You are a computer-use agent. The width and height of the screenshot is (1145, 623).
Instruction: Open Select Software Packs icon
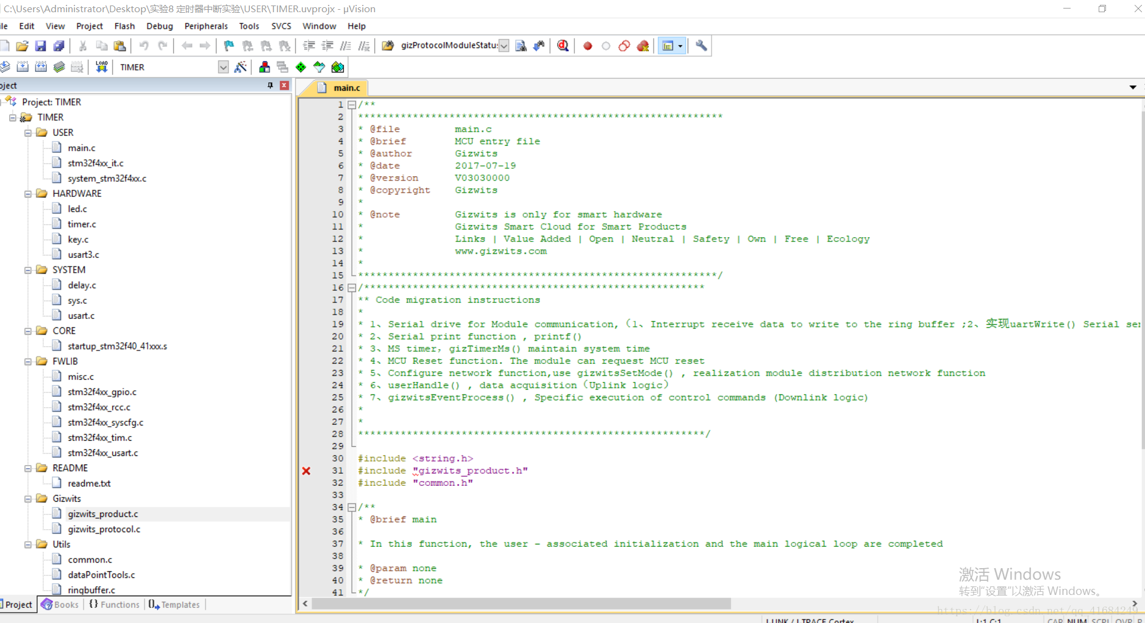[x=319, y=67]
